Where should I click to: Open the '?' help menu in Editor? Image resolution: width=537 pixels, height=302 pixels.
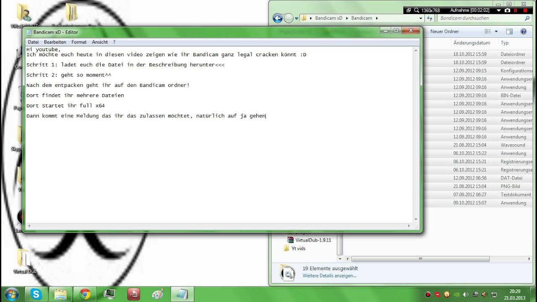114,42
